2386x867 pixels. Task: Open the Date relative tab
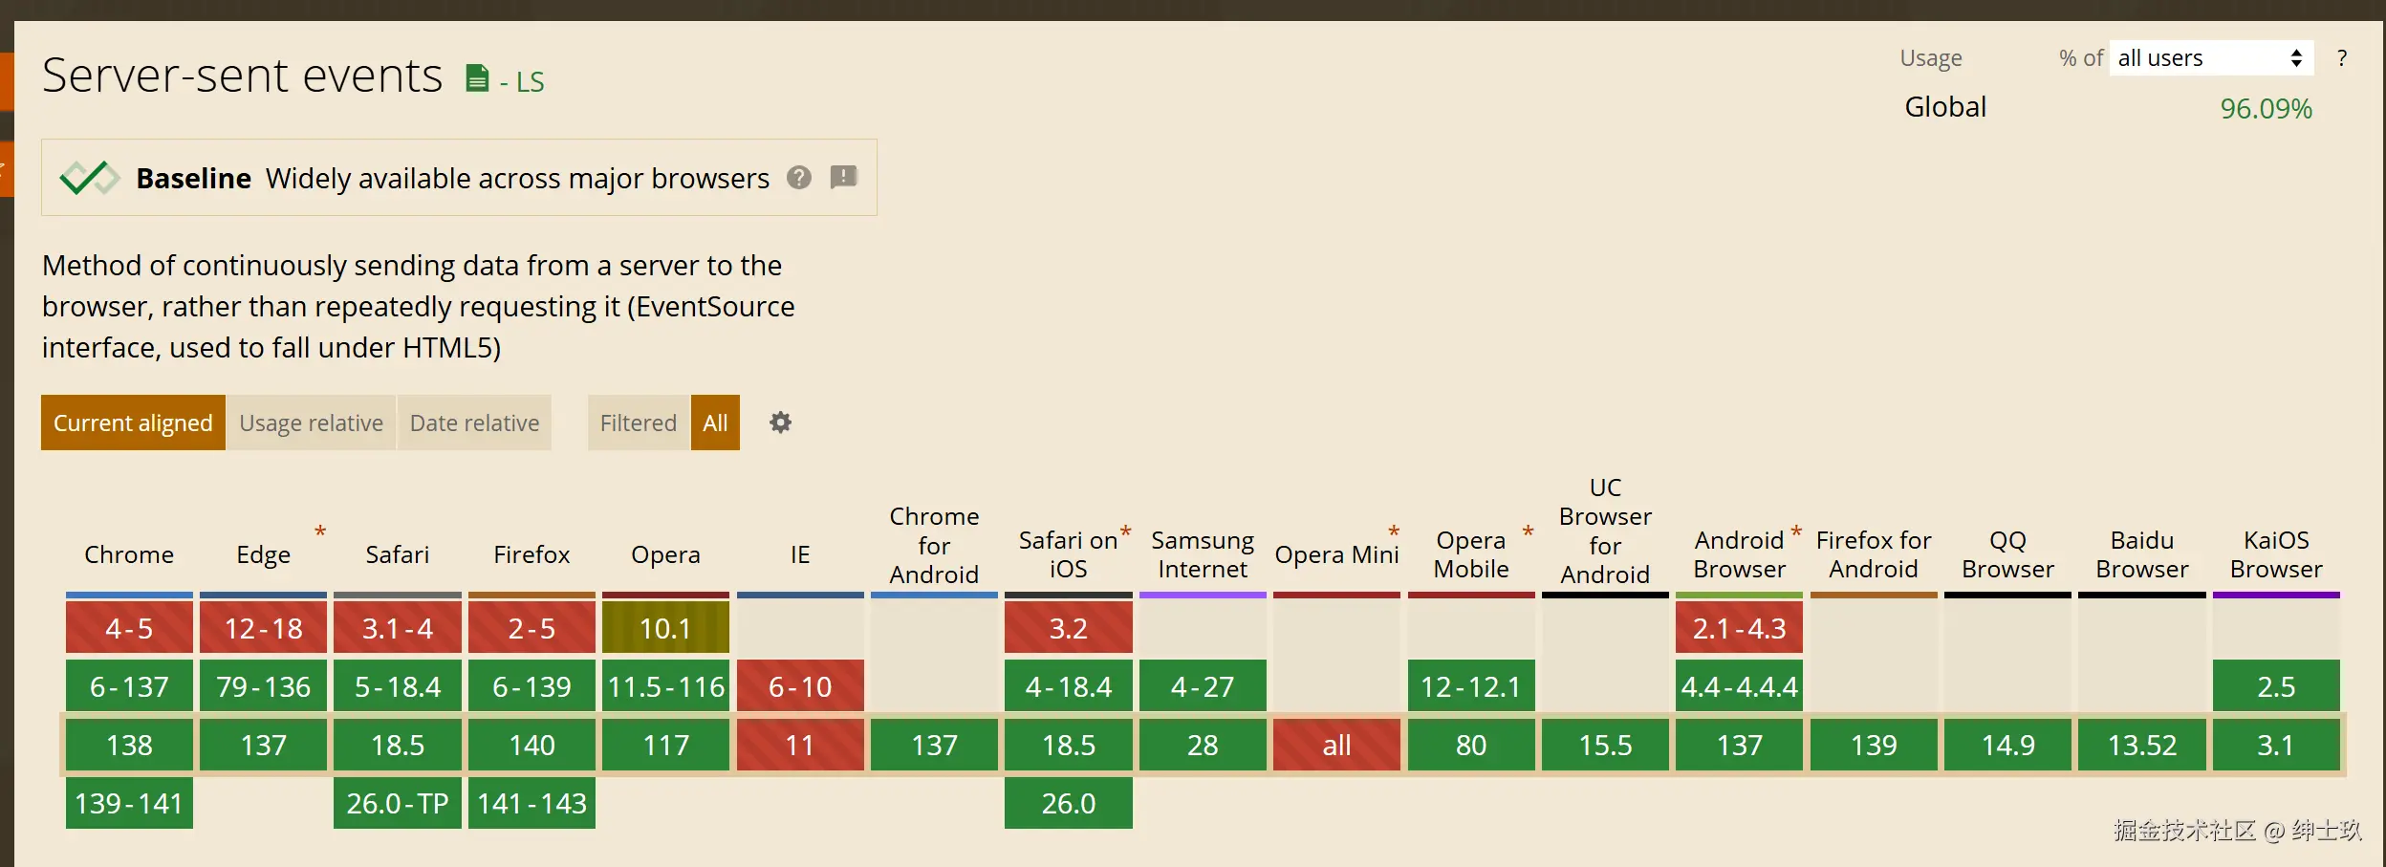coord(474,423)
